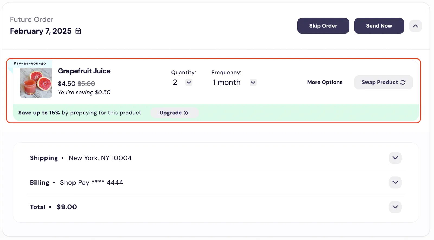Viewport: 434px width, 240px height.
Task: Click the Upgrade button in the prepay banner
Action: point(174,113)
